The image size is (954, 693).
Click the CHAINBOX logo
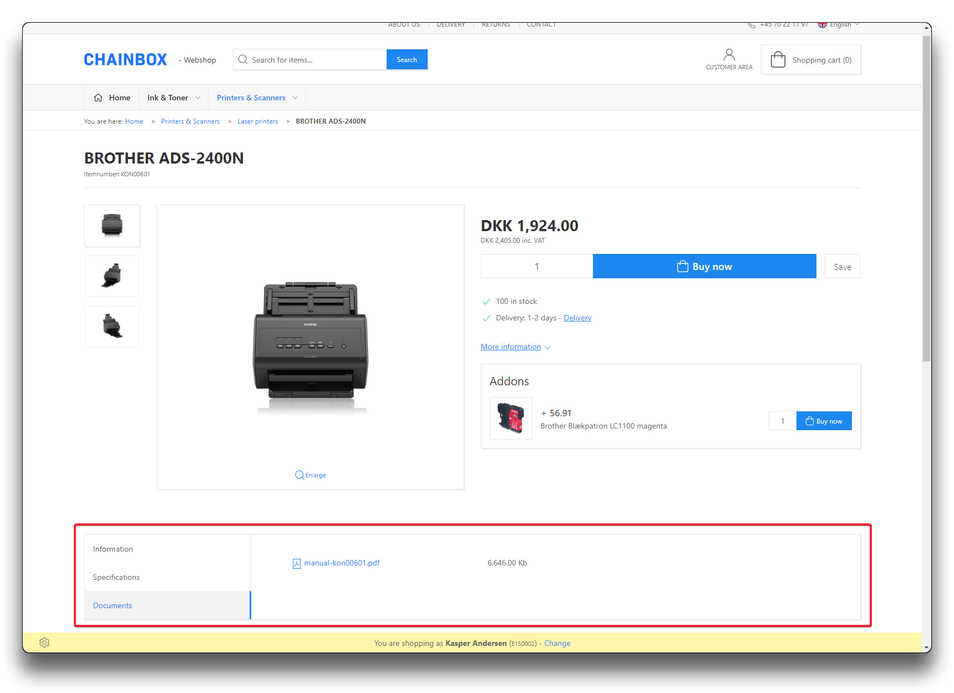125,60
